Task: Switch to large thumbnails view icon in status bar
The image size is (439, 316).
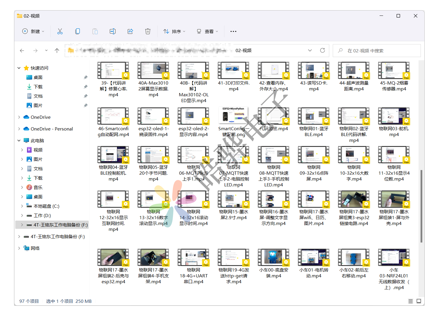Action: click(419, 301)
